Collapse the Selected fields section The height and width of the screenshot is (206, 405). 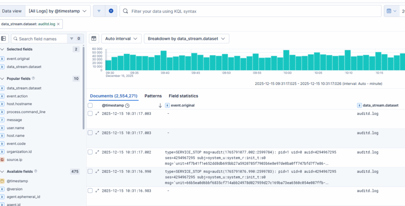tap(3, 49)
